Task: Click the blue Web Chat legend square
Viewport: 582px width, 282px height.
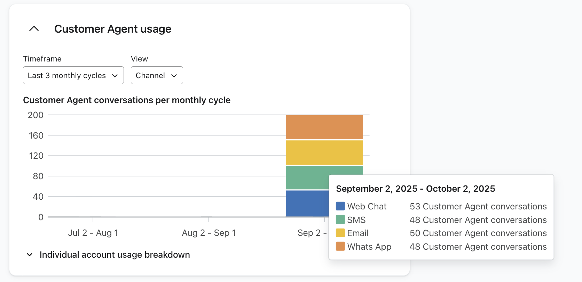Action: [x=340, y=206]
